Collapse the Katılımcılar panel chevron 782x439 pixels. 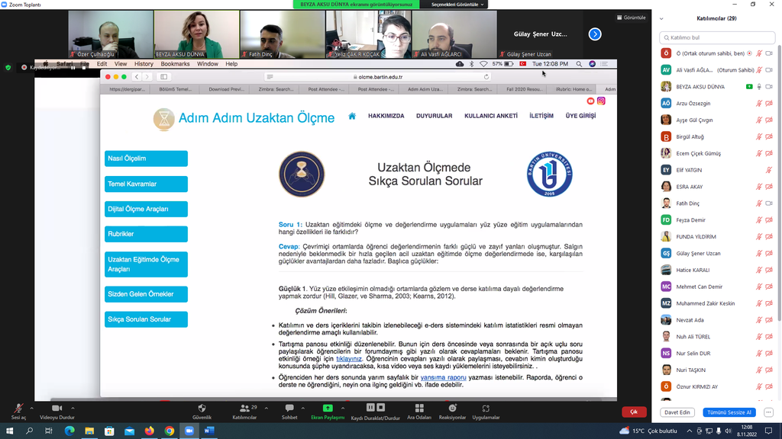click(661, 18)
